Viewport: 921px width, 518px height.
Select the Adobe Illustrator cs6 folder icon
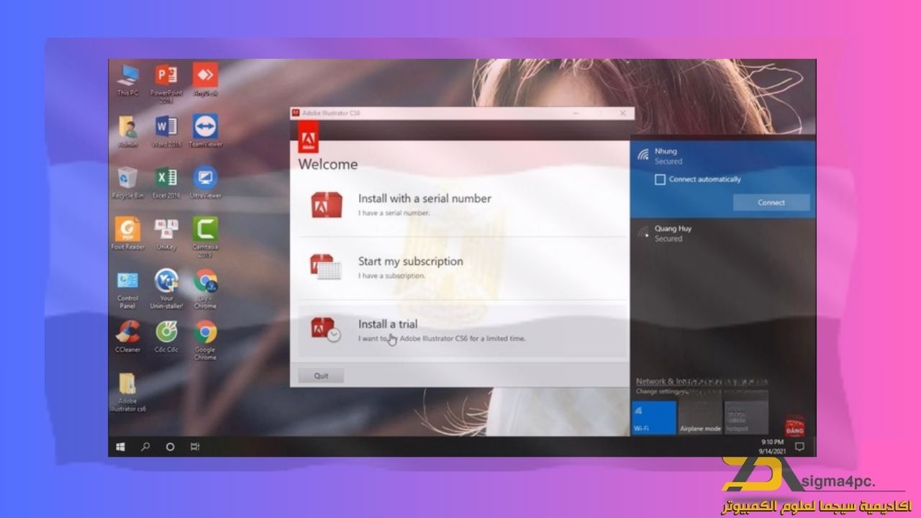pyautogui.click(x=128, y=392)
